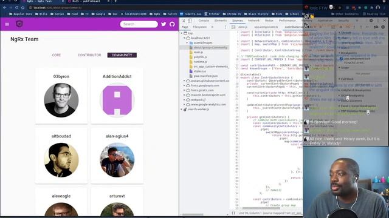389x218 pixels.
Task: Click the 03byron avatar photo
Action: 61,100
